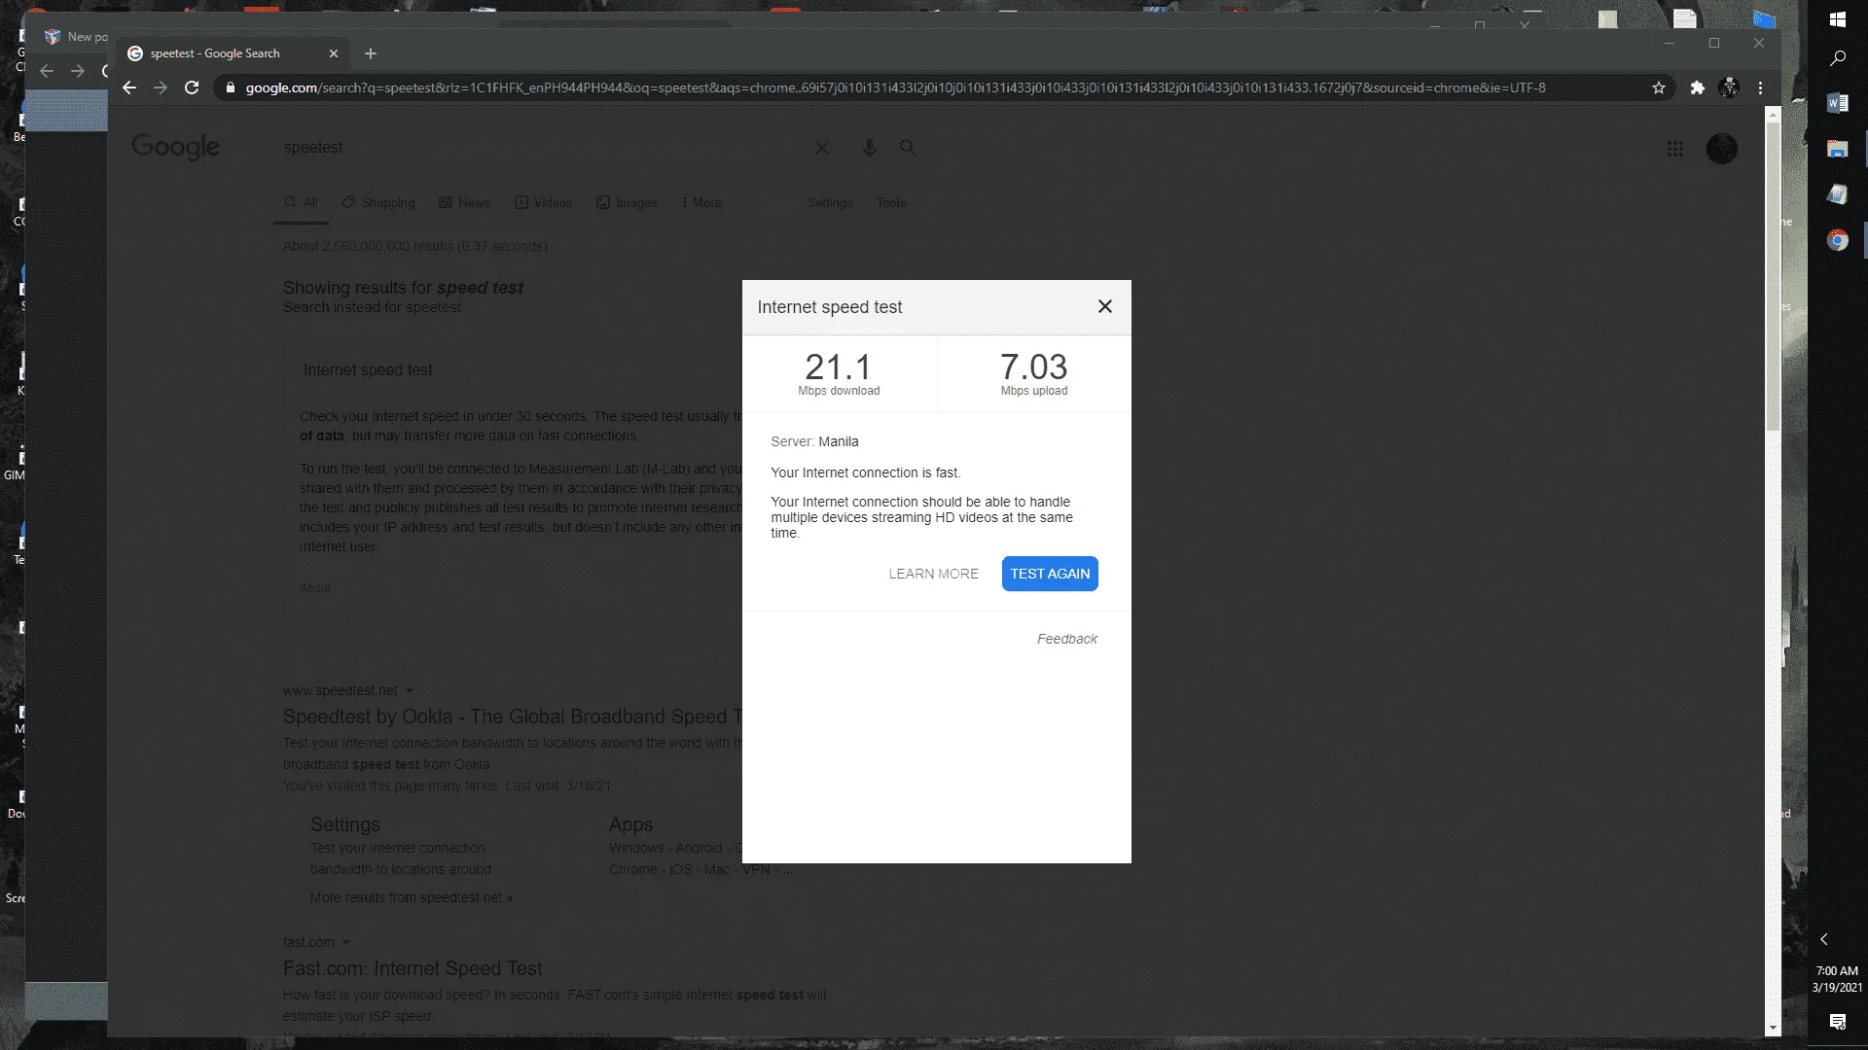
Task: Open the Settings sitelink
Action: point(345,824)
